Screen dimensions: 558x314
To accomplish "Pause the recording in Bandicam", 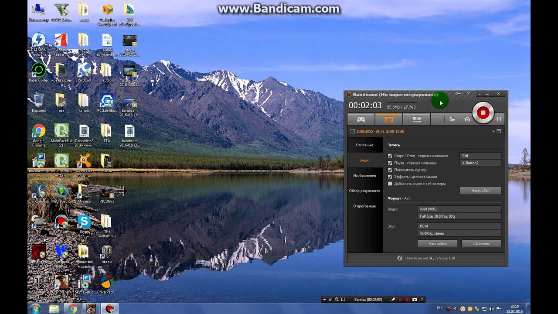I will click(499, 119).
